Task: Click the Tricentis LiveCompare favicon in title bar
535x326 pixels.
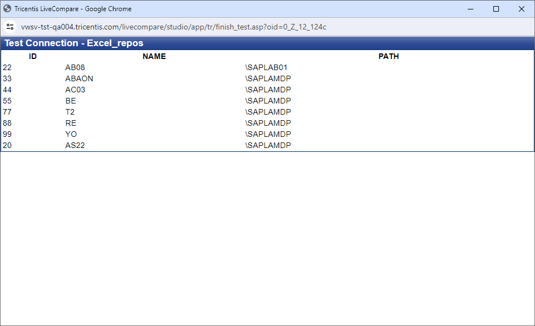Action: 8,8
